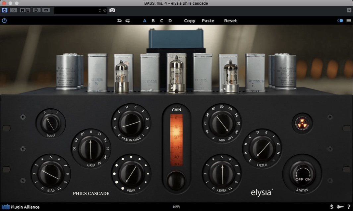This screenshot has height=211, width=353.
Task: Toggle the Plugin Alliance toolbar power button
Action: tap(4, 21)
